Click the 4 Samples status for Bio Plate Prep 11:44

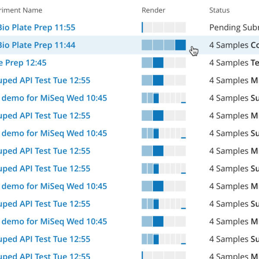234,45
